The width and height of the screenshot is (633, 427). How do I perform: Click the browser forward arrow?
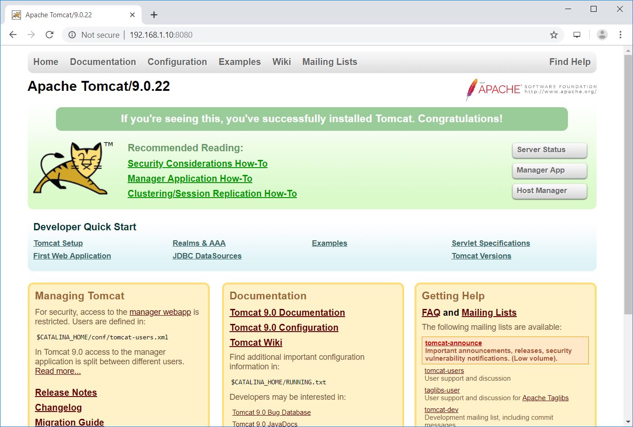[x=31, y=35]
